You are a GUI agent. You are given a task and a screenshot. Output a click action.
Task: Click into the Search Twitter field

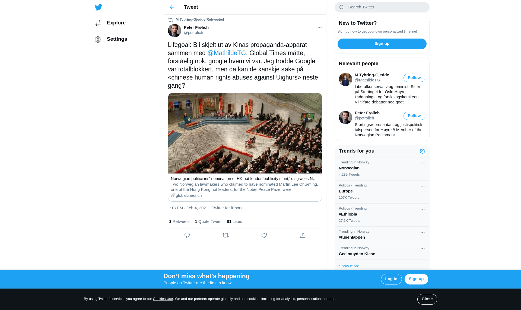382,7
